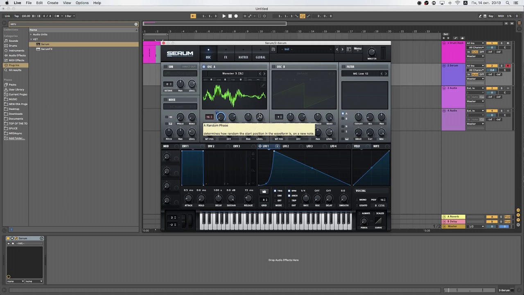Select the ENV 2 tab

(x=211, y=146)
